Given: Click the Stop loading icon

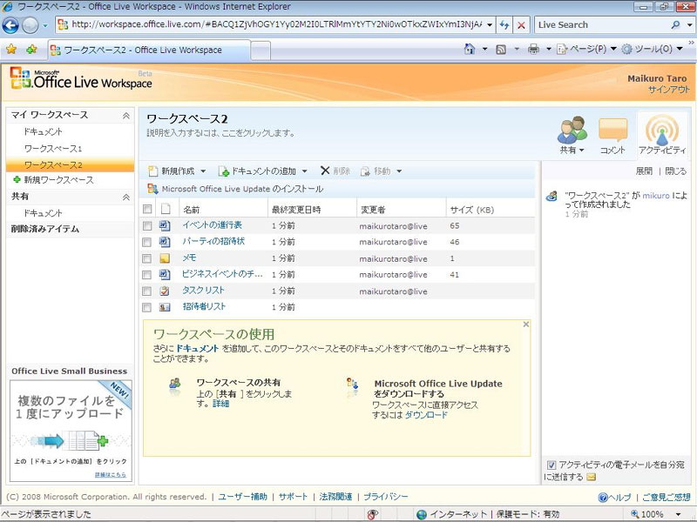Looking at the screenshot, I should coord(521,25).
